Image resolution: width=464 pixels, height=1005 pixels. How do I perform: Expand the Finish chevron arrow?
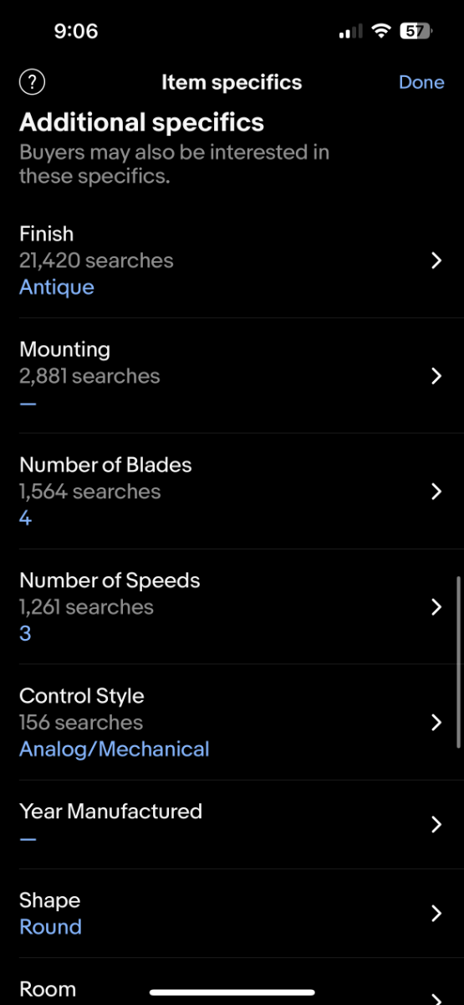click(436, 260)
